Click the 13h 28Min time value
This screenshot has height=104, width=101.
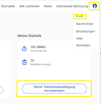(38, 47)
